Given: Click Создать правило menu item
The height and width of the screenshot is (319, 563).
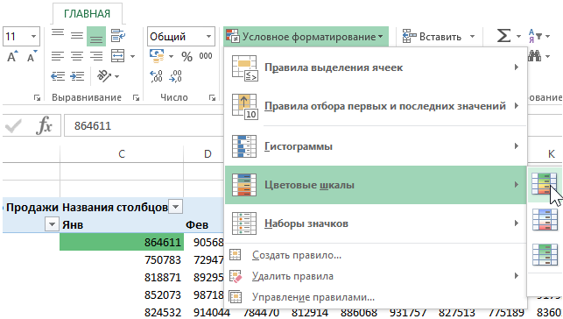Looking at the screenshot, I should 376,255.
